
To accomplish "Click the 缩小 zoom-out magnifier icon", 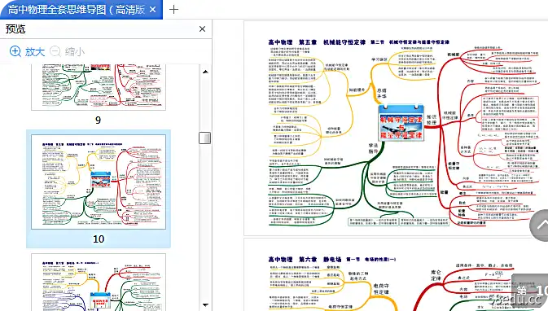I will (55, 51).
